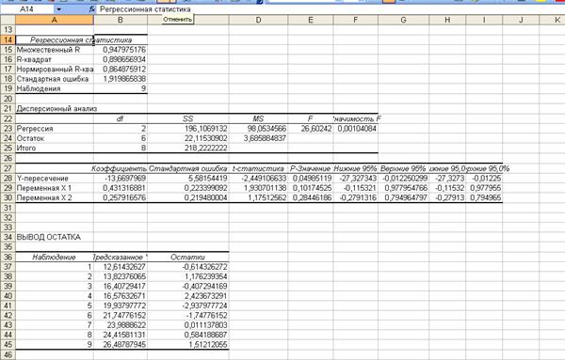This screenshot has height=360, width=565.
Task: Select column I header
Action: click(484, 20)
